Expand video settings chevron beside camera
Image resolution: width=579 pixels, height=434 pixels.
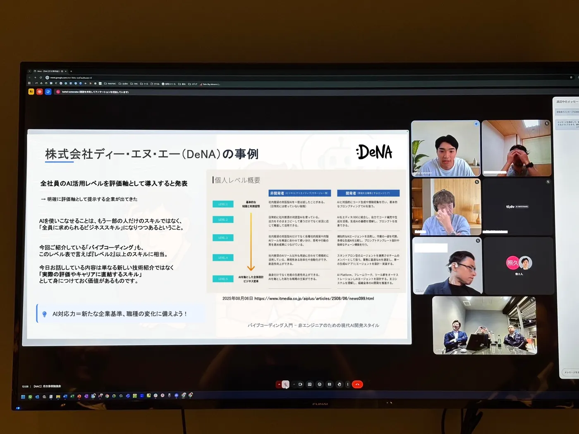294,384
